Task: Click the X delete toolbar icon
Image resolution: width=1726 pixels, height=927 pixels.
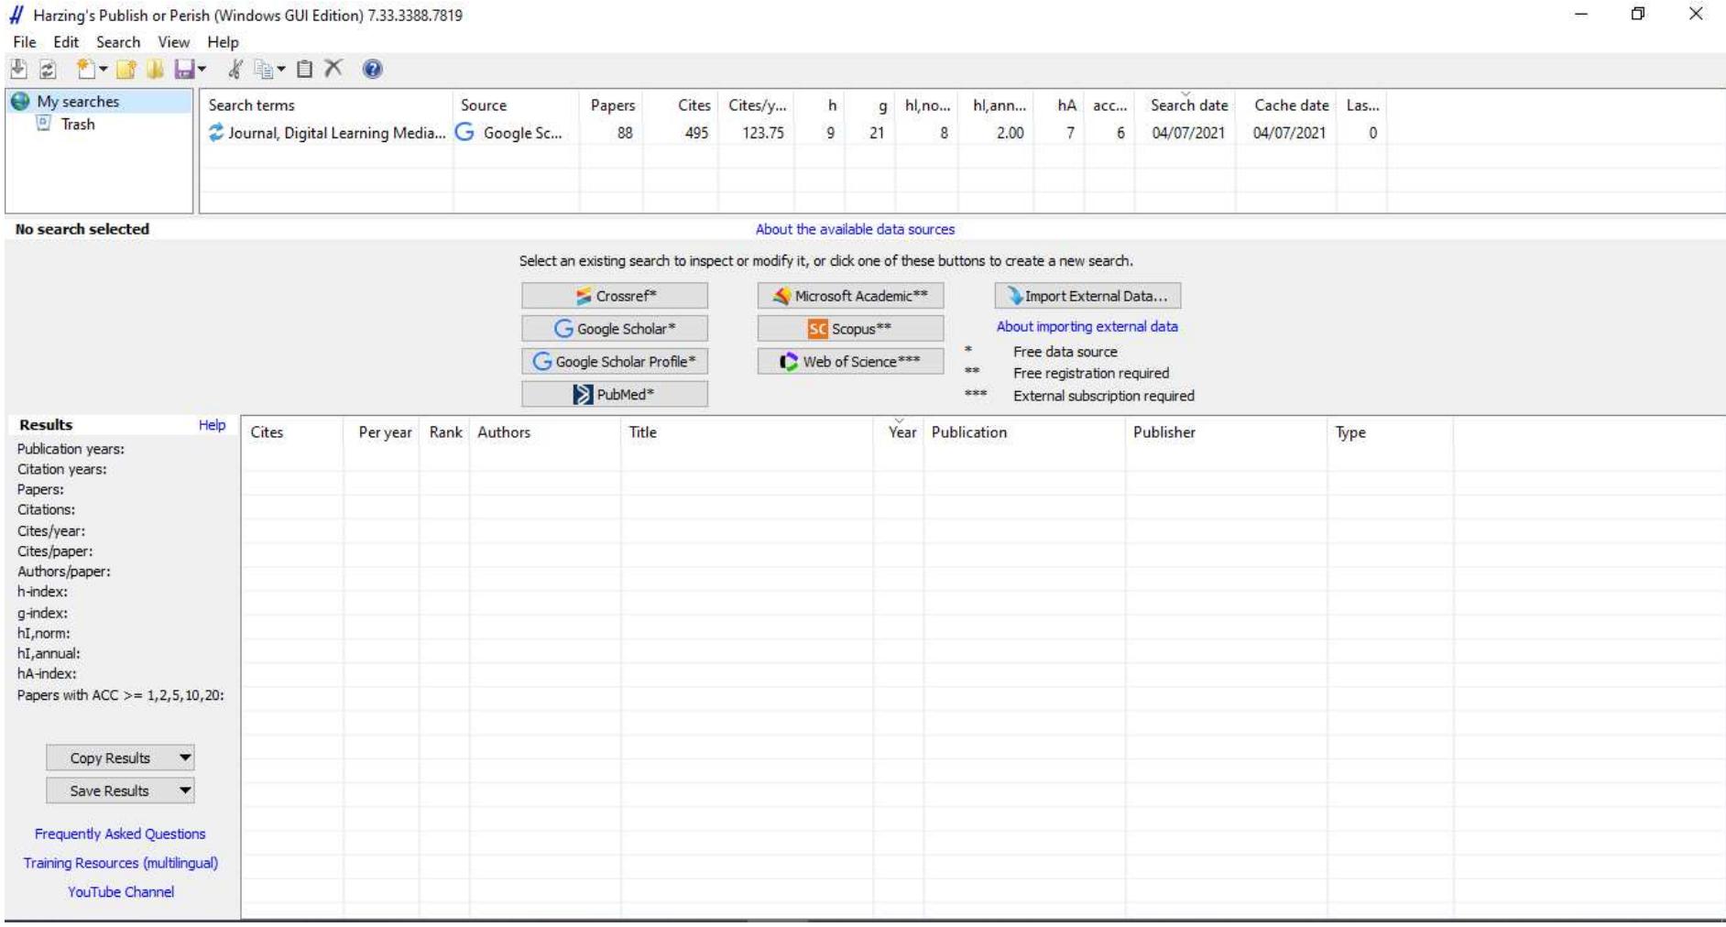Action: click(333, 69)
